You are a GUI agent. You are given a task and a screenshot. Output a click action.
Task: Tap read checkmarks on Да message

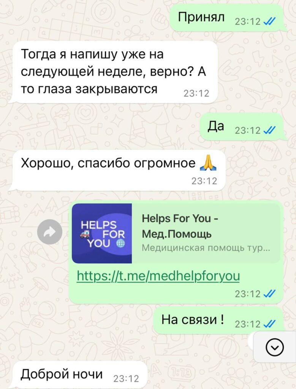point(269,130)
